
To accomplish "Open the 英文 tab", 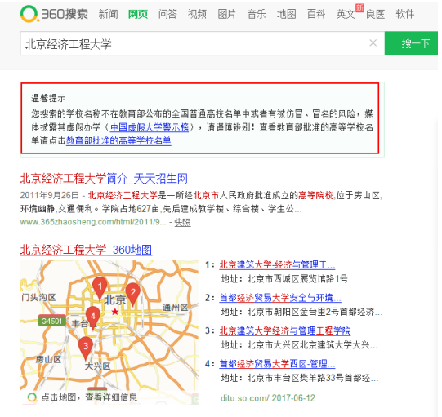I will click(x=346, y=14).
